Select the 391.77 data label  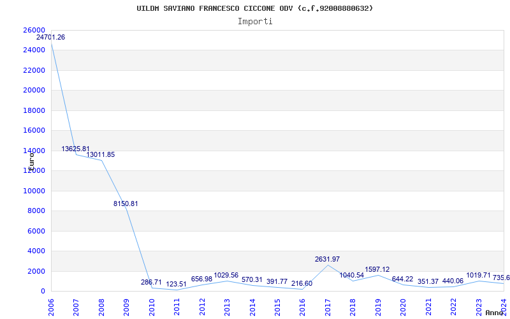click(x=277, y=281)
